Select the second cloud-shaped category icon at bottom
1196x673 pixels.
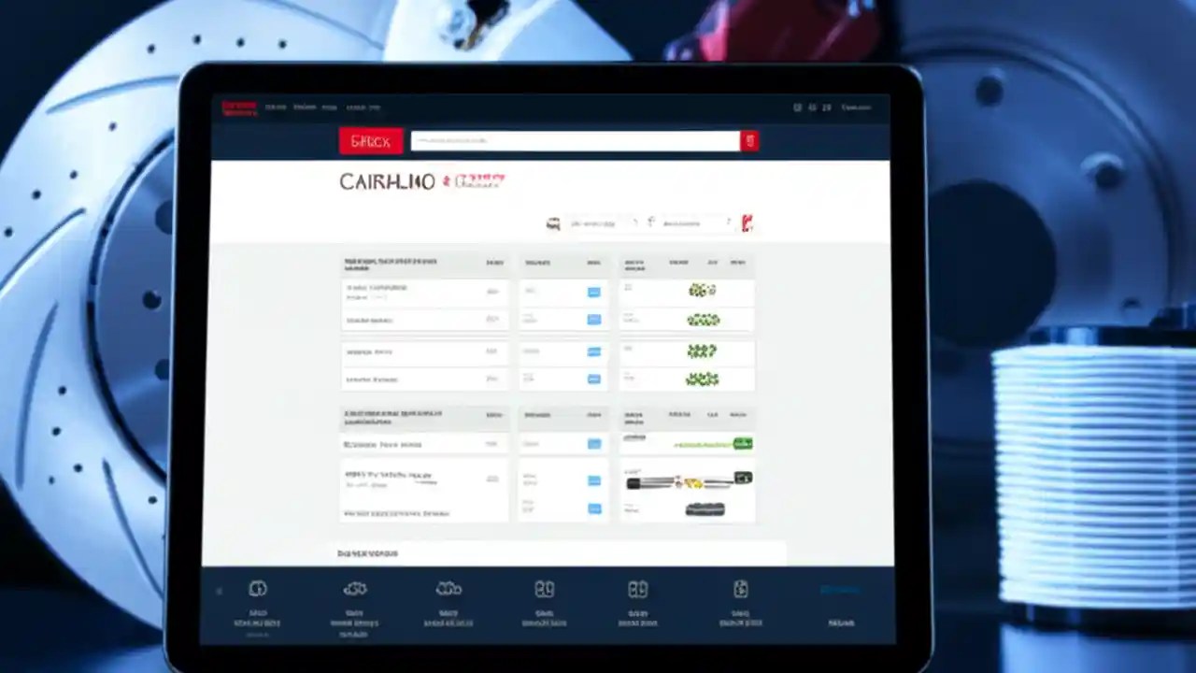click(448, 591)
